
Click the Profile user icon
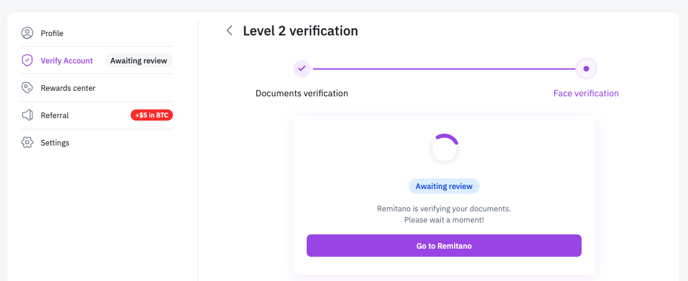pos(27,33)
